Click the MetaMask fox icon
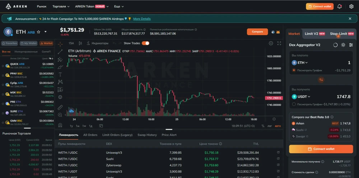Viewport: 359px width, 178px height. click(x=278, y=32)
